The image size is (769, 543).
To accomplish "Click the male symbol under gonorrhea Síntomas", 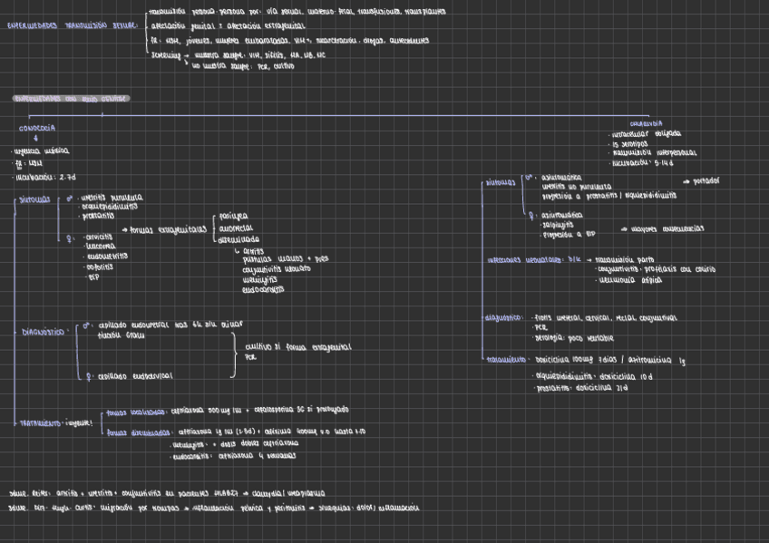I will [69, 198].
